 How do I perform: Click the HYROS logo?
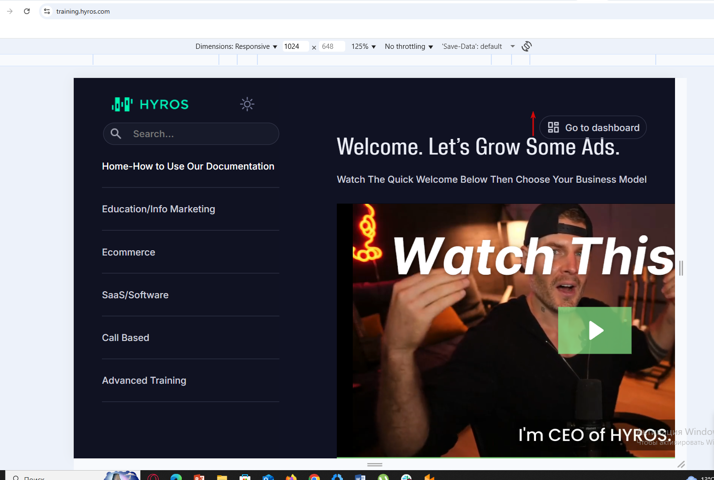coord(150,104)
